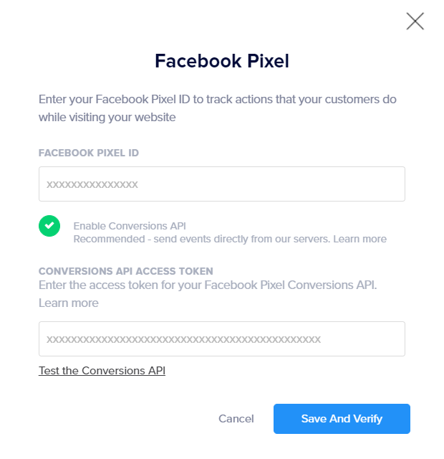
Task: Open Learn more link after 'from our servers'
Action: tap(359, 239)
